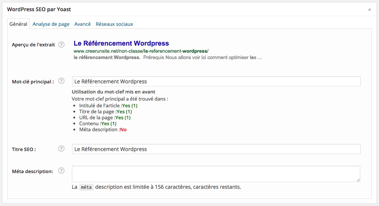Click the Titre SEO label
The width and height of the screenshot is (379, 206).
click(x=24, y=149)
